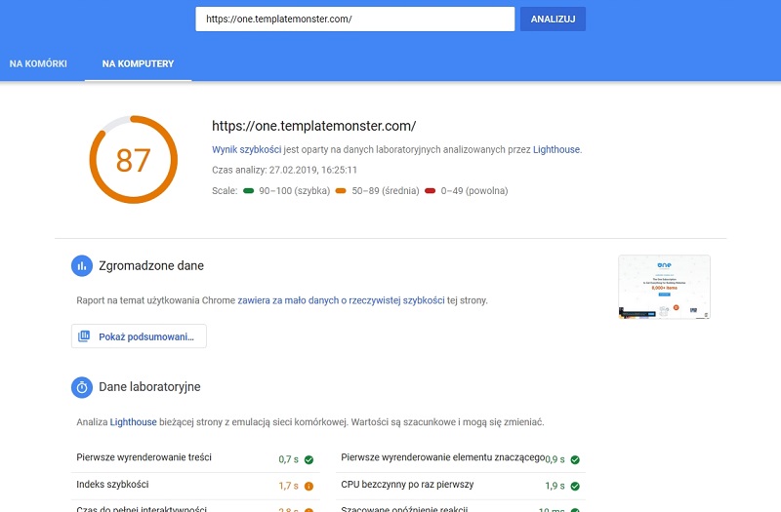Click the Zgromadzone dane chart icon
This screenshot has width=781, height=512.
pos(82,265)
